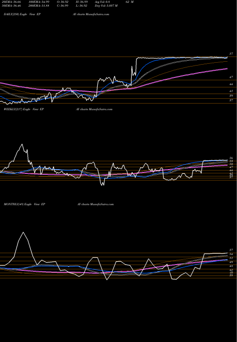Image resolution: width=237 pixels, height=342 pixels.
Task: Click the 200EMA value in the header
Action: coord(39,6)
